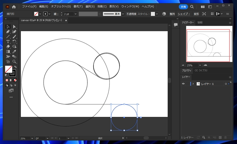
Task: Open the Edit Toolbar three-dots button
Action: [x=11, y=97]
